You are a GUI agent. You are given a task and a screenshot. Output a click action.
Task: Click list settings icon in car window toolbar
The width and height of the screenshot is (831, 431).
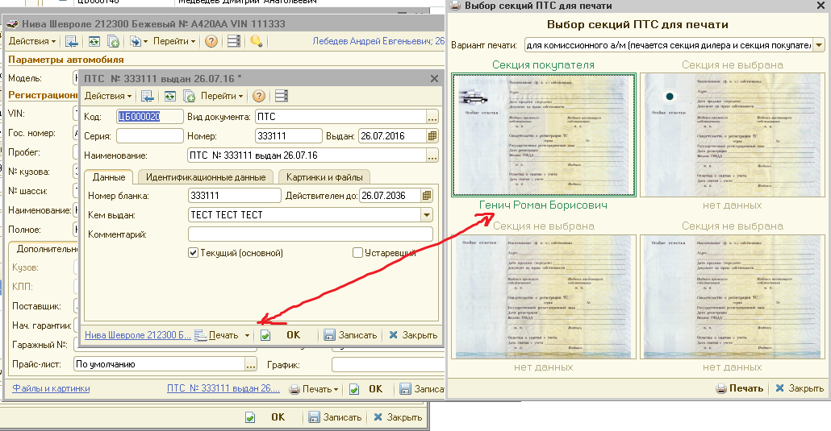(x=234, y=41)
